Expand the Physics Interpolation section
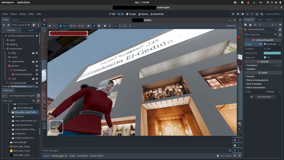284x160 pixels. click(x=257, y=80)
